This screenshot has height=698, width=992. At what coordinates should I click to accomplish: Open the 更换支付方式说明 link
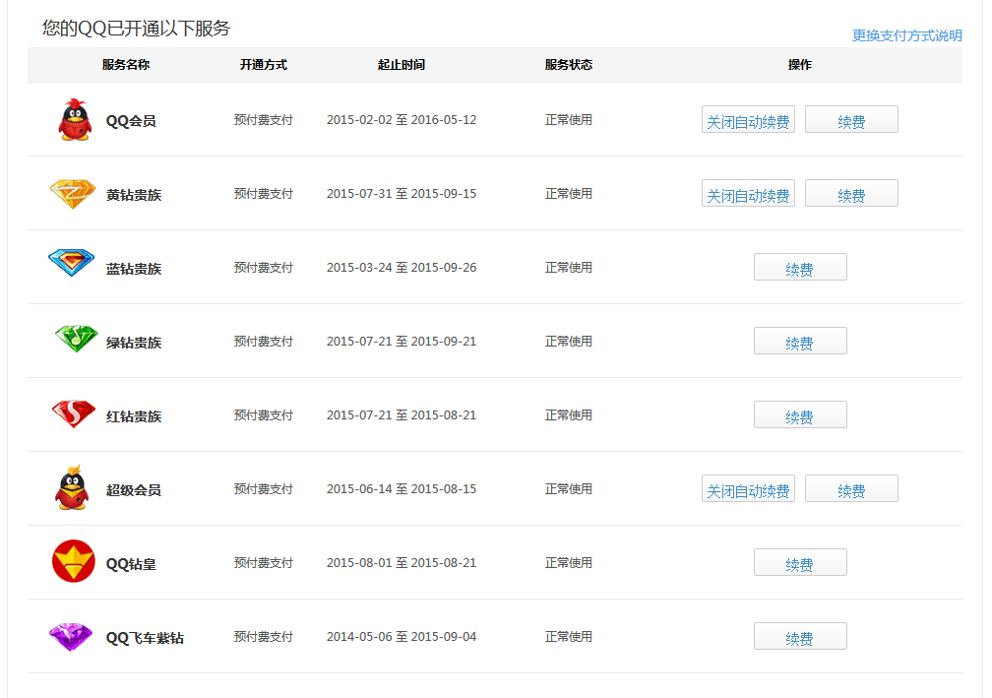click(x=906, y=35)
